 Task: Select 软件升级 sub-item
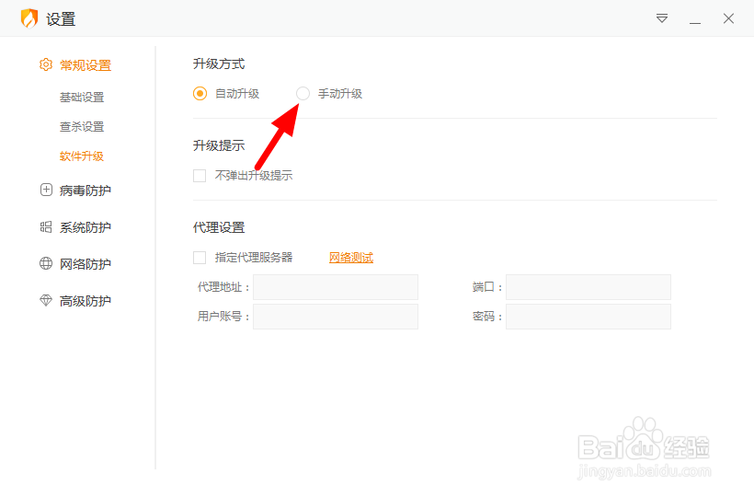82,156
